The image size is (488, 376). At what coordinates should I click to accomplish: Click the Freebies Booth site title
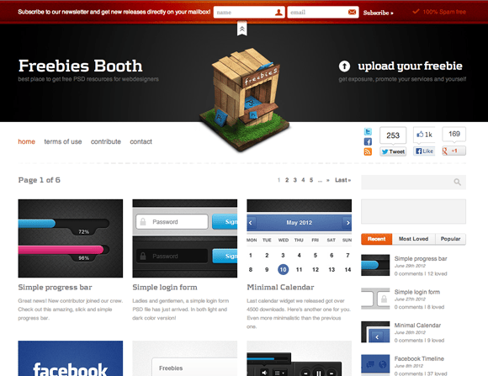pyautogui.click(x=80, y=66)
